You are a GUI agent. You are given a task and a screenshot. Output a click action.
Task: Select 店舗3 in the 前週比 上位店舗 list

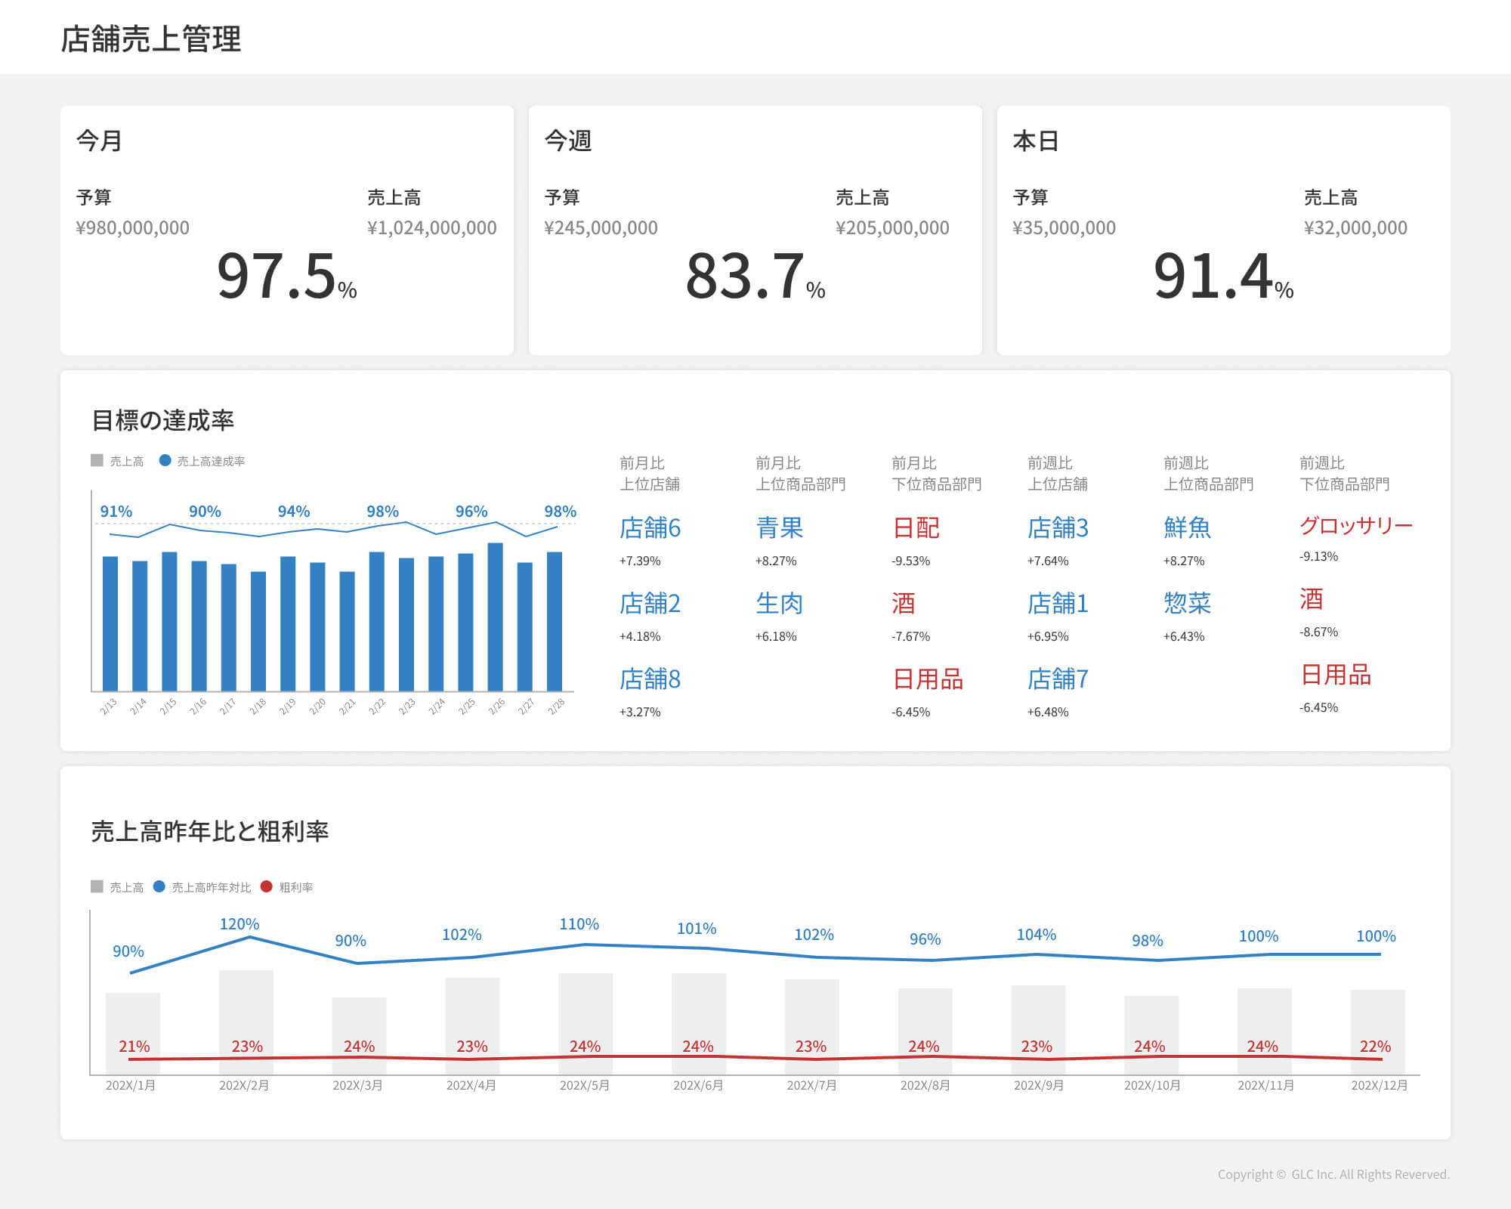point(1058,527)
